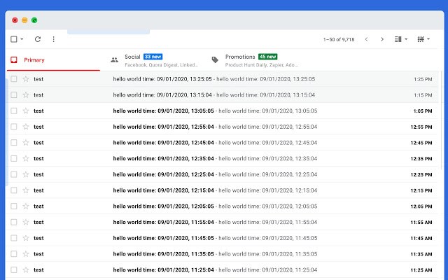The image size is (448, 280).
Task: Open the more options three-dot menu
Action: click(x=53, y=39)
